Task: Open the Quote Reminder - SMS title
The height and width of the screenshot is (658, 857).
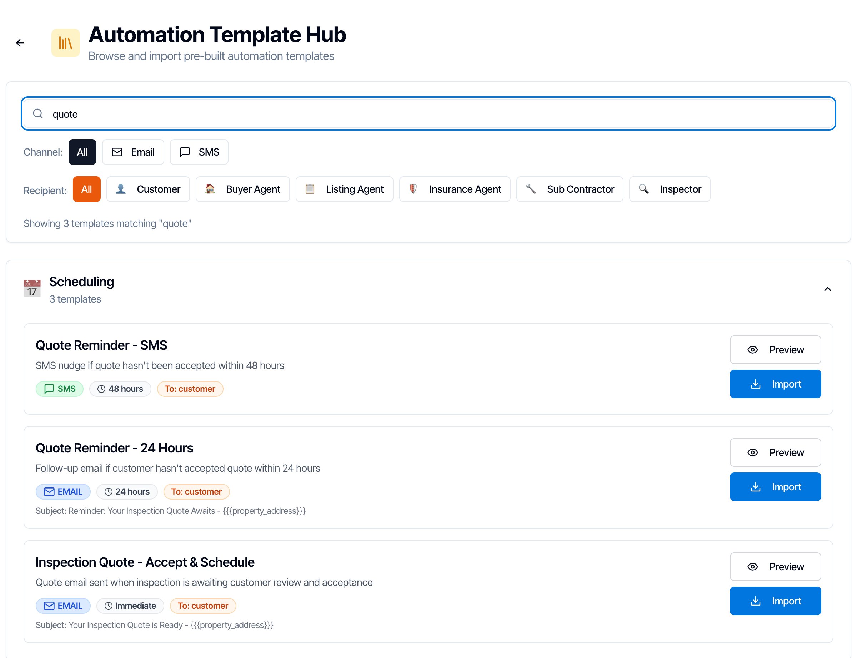Action: click(x=101, y=345)
